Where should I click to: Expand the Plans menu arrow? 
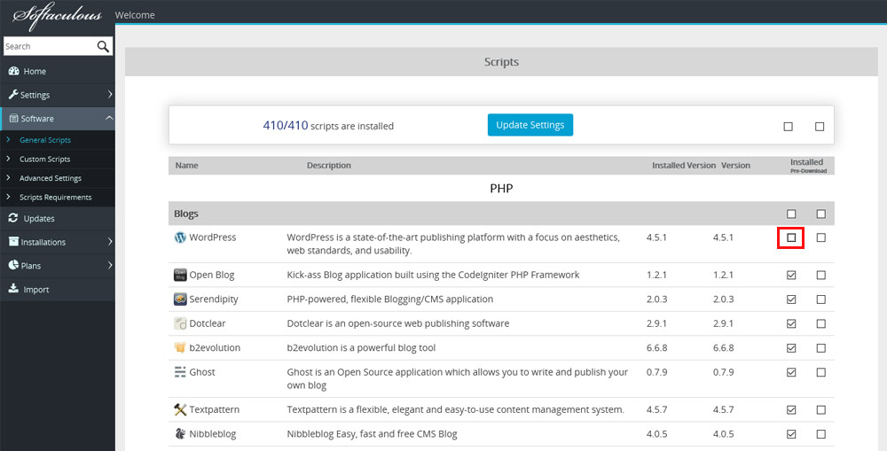(110, 265)
